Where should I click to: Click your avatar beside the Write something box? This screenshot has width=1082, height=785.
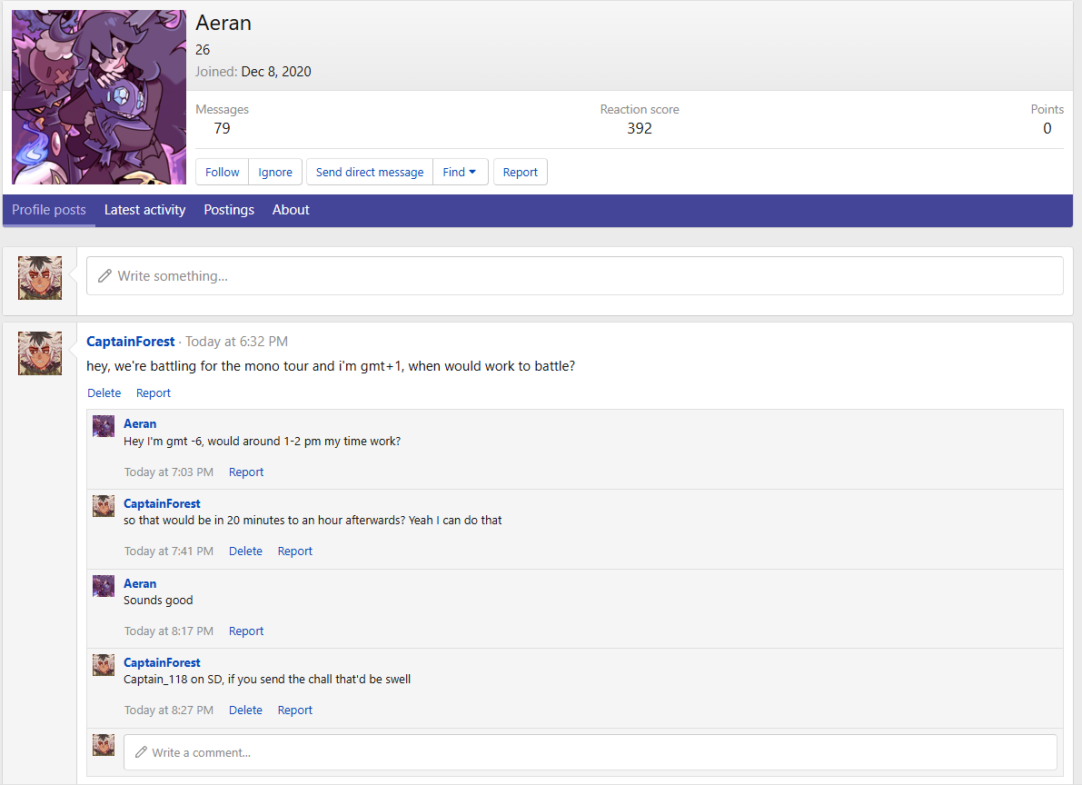pos(40,278)
